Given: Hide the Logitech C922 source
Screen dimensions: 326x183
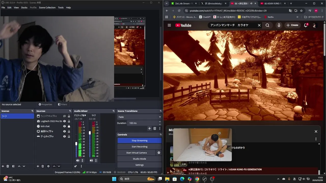Looking at the screenshot, I should 64,121.
